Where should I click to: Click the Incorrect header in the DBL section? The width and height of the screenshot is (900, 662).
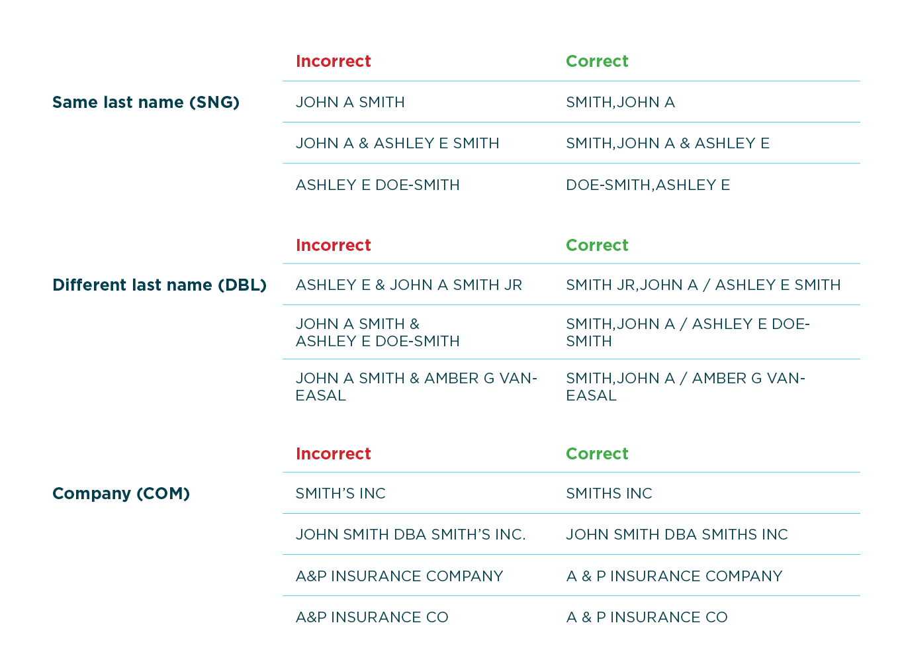click(x=333, y=246)
